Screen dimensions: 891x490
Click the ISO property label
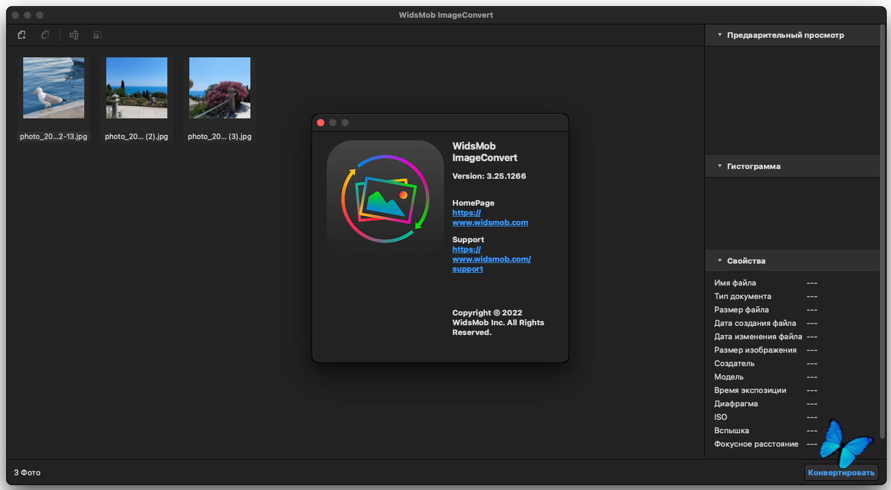click(721, 417)
